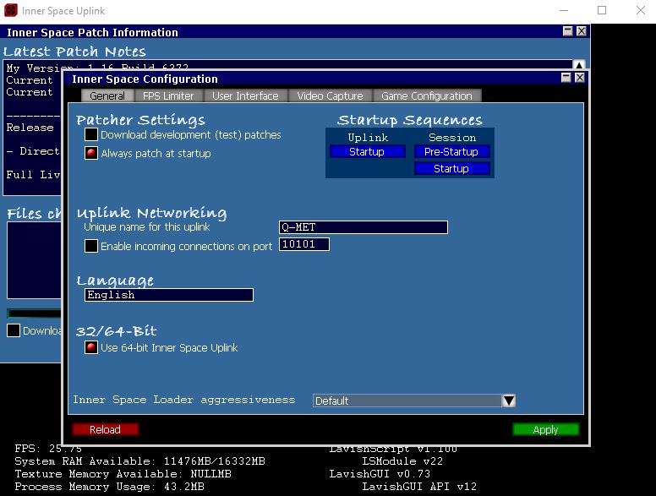Click the patch progress bar in Patch Information
Image resolution: width=656 pixels, height=496 pixels.
(35, 313)
